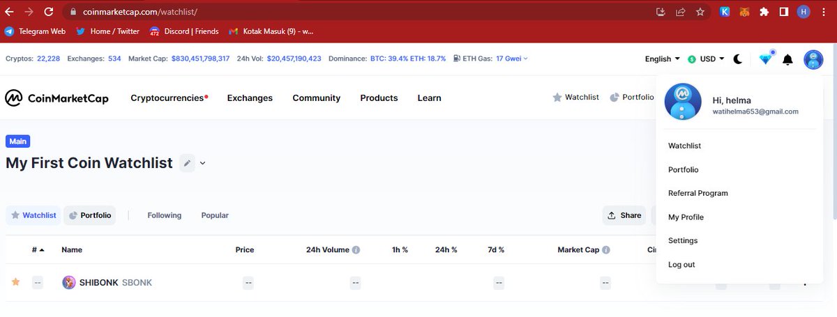The image size is (837, 317).
Task: Click the install app icon in the address bar
Action: (661, 12)
